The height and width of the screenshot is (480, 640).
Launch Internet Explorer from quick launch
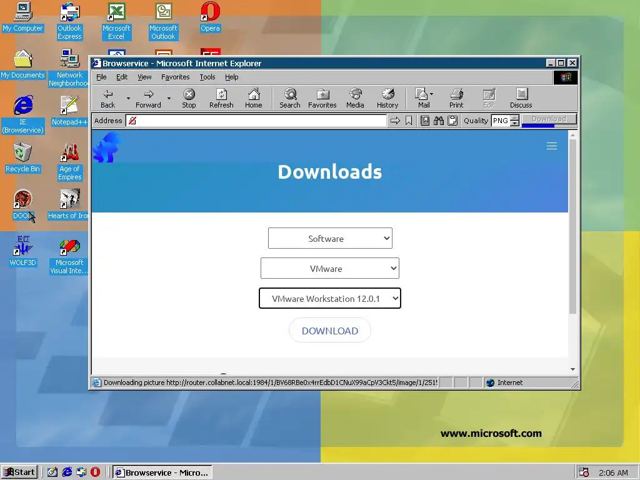(x=67, y=472)
